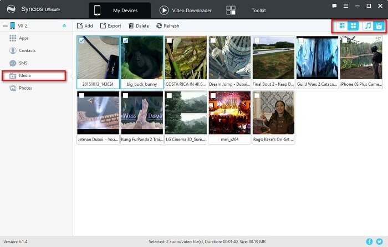Eject the MI 2 device
Screen dimensions: 388x247
[64, 25]
